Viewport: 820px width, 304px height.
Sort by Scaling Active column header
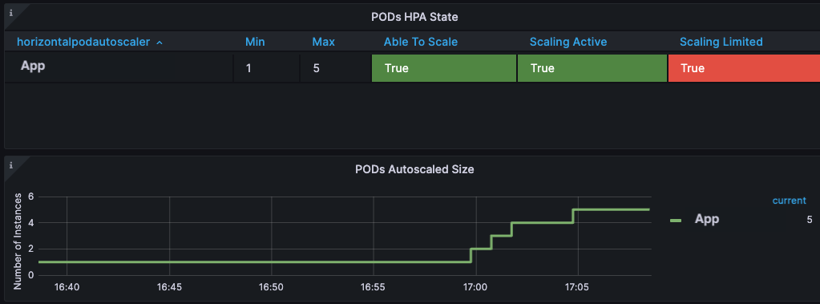coord(568,42)
